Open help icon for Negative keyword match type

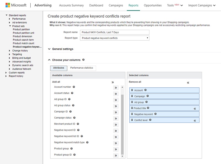point(87,142)
